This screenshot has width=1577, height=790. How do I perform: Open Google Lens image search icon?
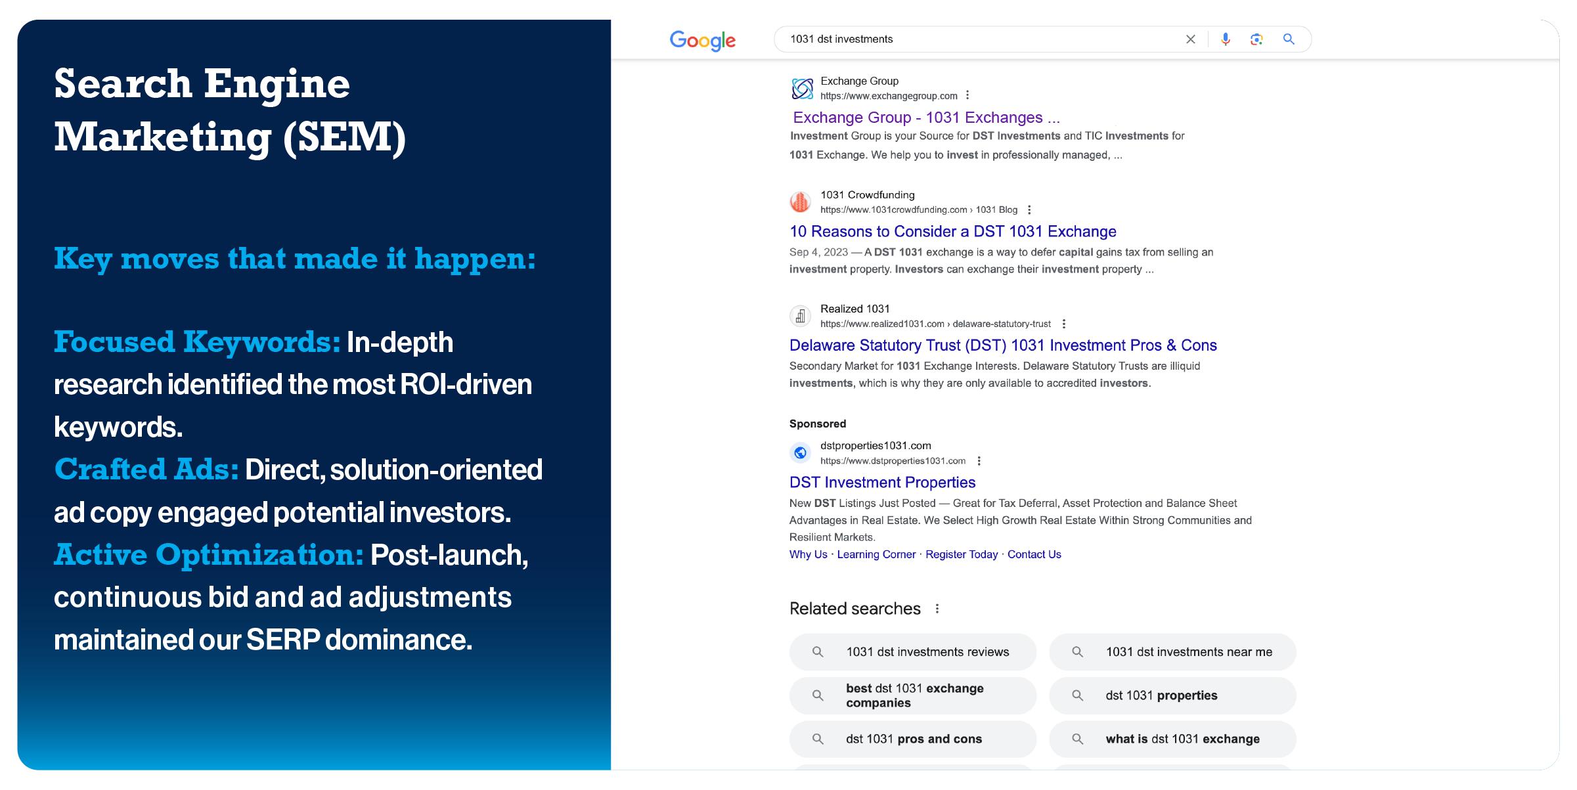(1256, 39)
